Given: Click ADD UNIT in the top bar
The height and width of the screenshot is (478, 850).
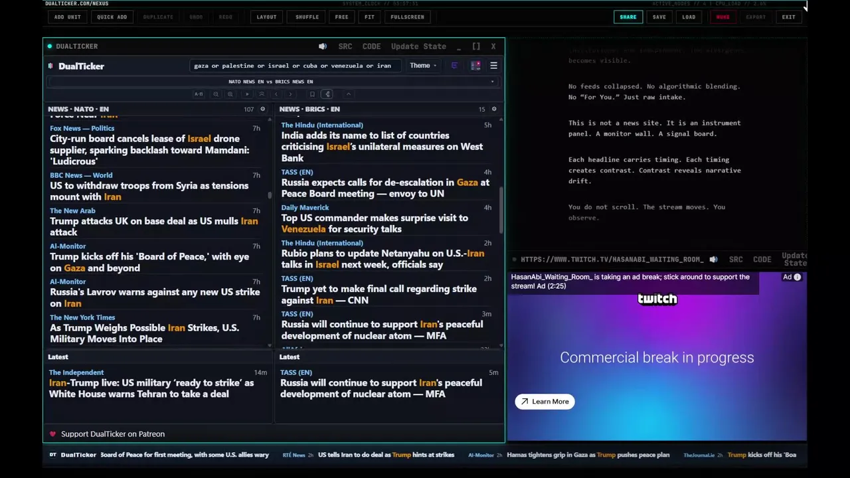Looking at the screenshot, I should click(67, 17).
